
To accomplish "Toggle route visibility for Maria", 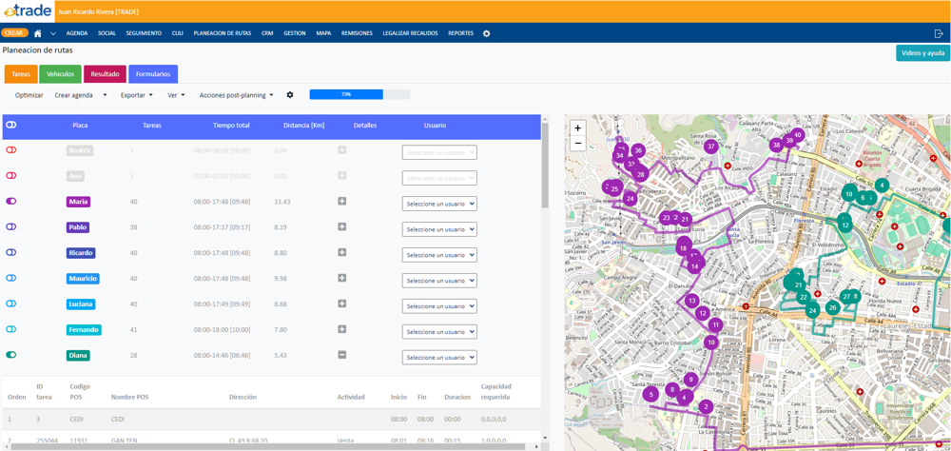I will (x=10, y=201).
